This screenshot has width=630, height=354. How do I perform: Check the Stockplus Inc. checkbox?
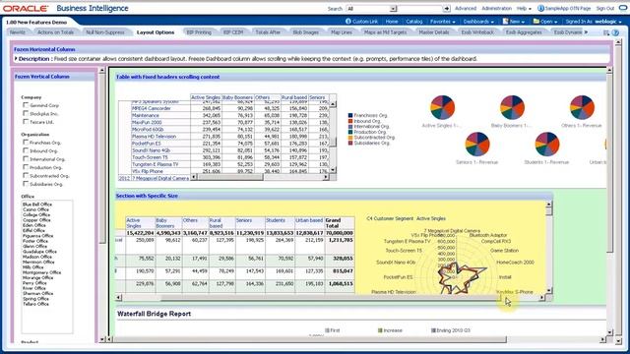[x=26, y=114]
